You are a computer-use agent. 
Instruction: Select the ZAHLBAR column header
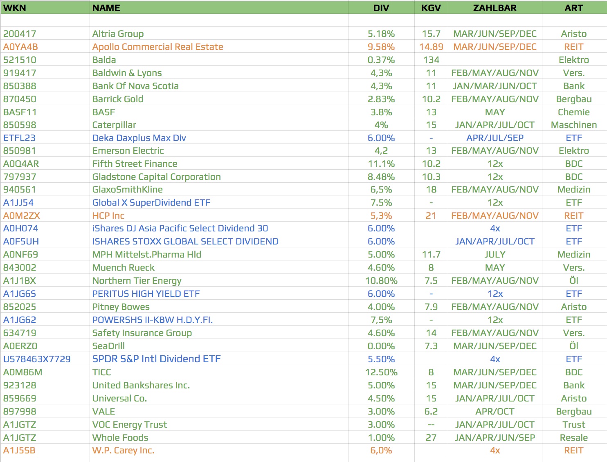[x=495, y=8]
